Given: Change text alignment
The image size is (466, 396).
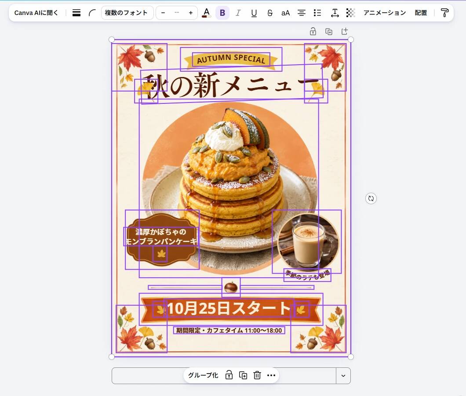Looking at the screenshot, I should (x=301, y=13).
